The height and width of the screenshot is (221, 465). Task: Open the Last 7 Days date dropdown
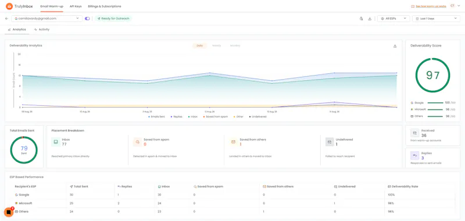pyautogui.click(x=436, y=19)
